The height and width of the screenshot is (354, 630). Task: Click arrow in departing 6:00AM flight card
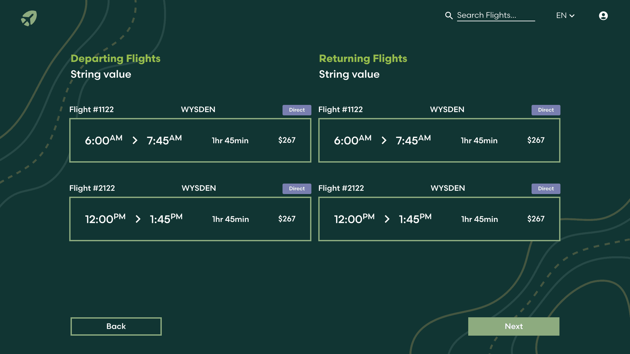[135, 141]
